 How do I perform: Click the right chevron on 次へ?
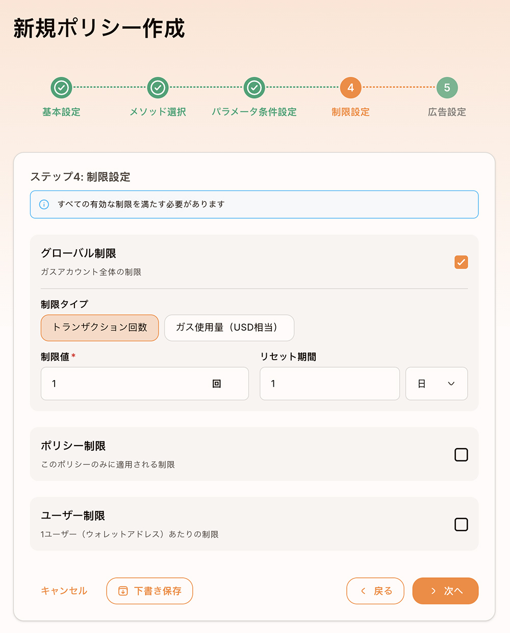pos(433,591)
